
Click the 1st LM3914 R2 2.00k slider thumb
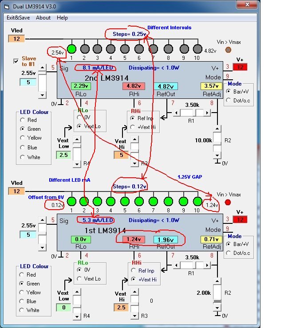pos(217,301)
